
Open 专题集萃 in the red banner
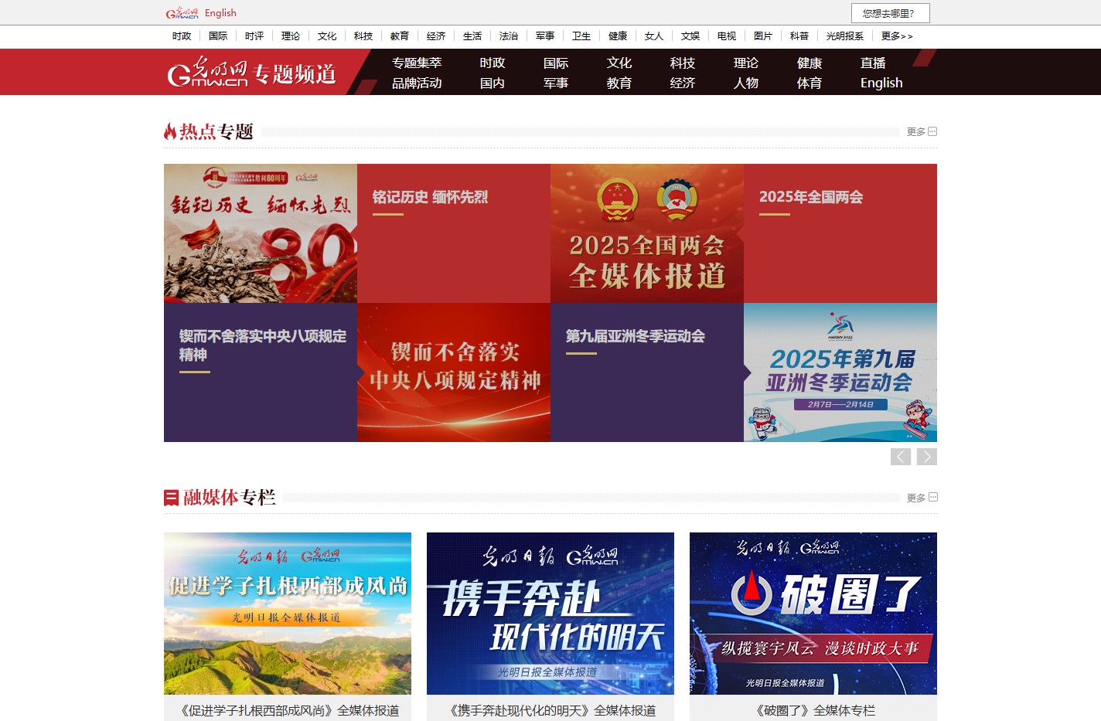(x=417, y=63)
